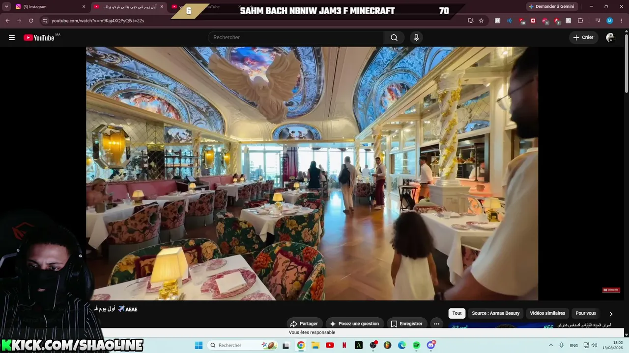Click the YouTube 'Rechercher' search field
Screen dimensions: 629x353
click(296, 38)
